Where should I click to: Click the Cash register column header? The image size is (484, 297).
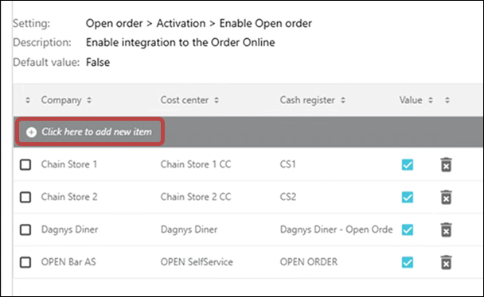[x=307, y=100]
